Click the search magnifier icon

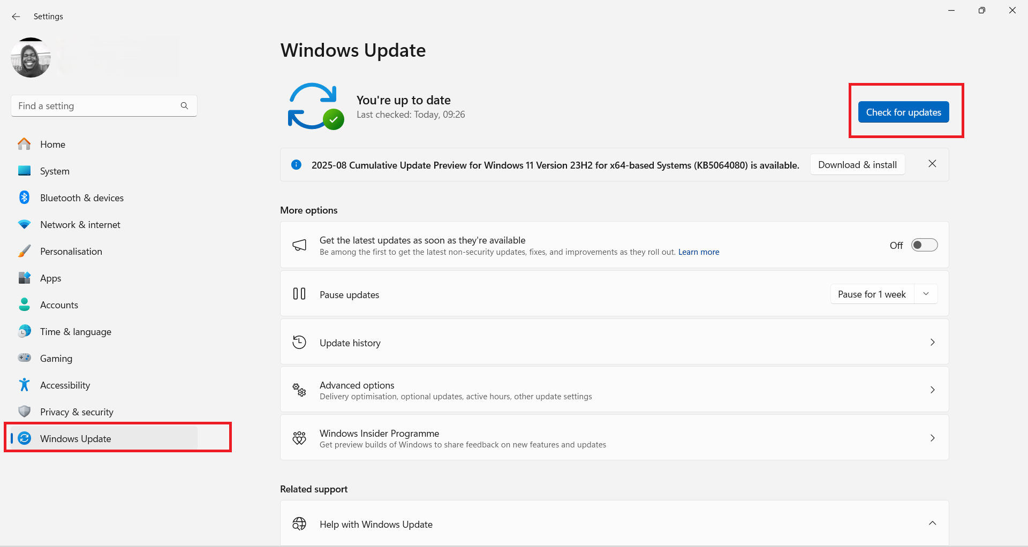pyautogui.click(x=184, y=106)
